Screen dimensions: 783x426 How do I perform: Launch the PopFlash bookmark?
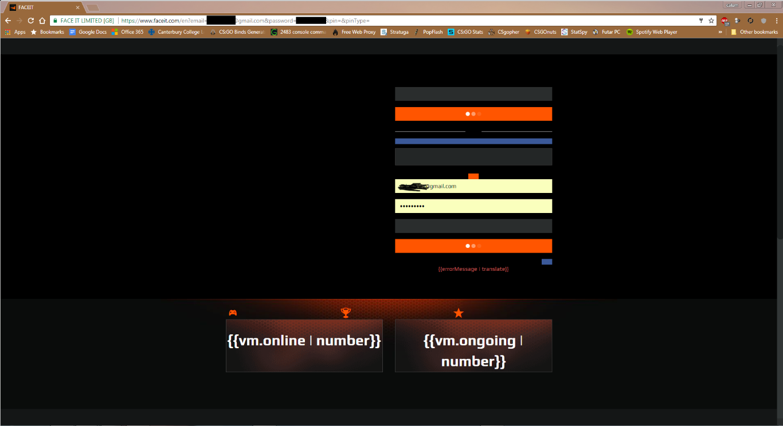[x=428, y=32]
